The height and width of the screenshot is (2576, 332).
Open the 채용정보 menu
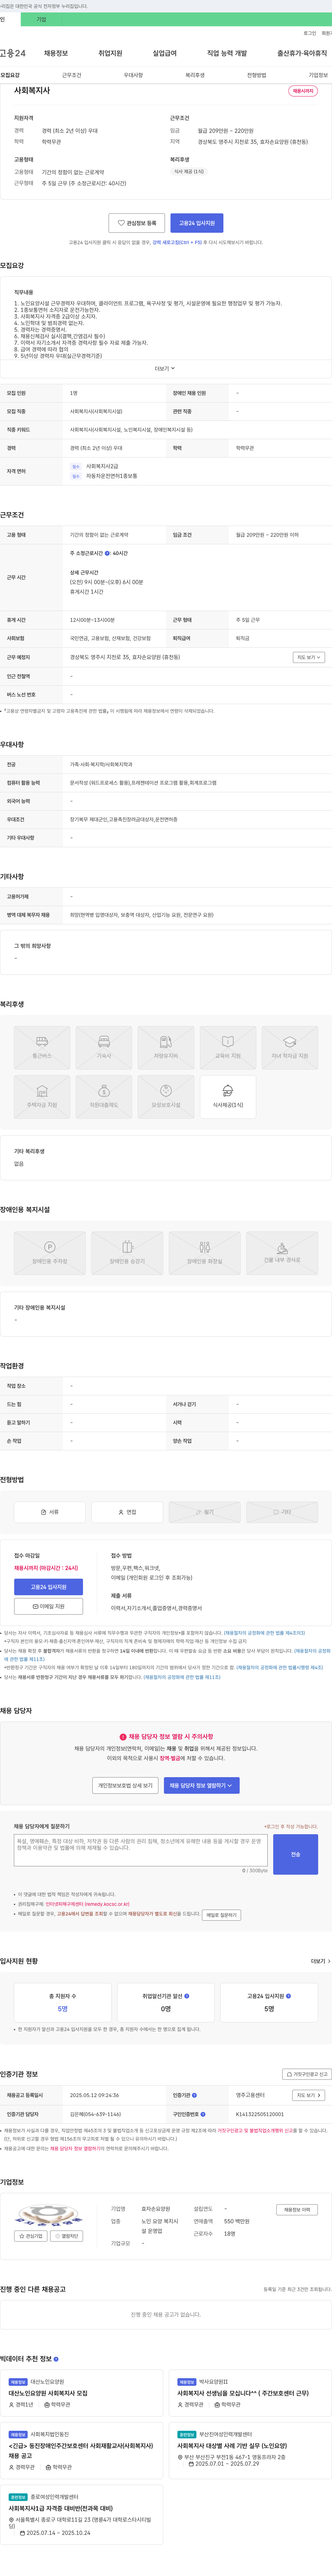coord(56,53)
